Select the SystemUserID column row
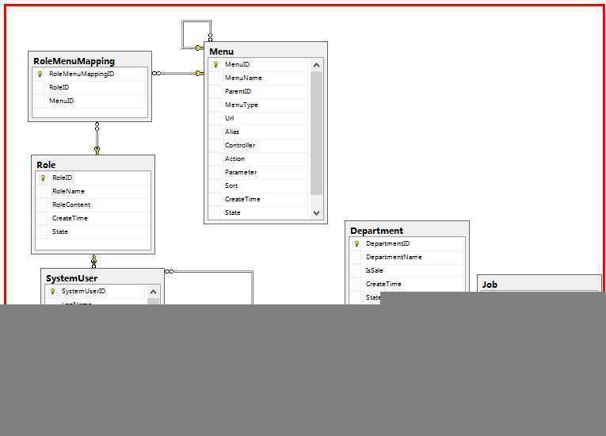606x436 pixels. tap(96, 291)
